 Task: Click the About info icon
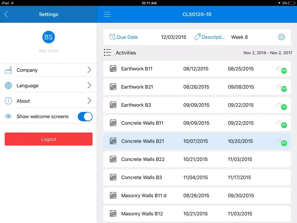[8, 101]
